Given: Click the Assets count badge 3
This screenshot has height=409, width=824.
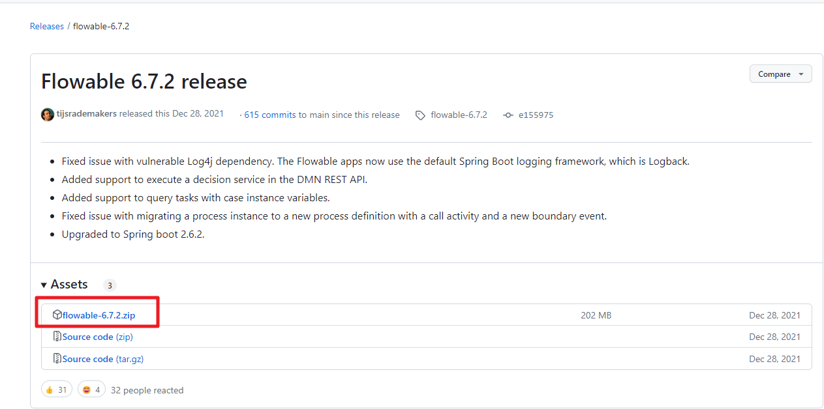Looking at the screenshot, I should coord(110,285).
